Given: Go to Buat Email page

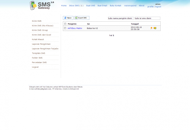Looking at the screenshot, I should 102,6.
